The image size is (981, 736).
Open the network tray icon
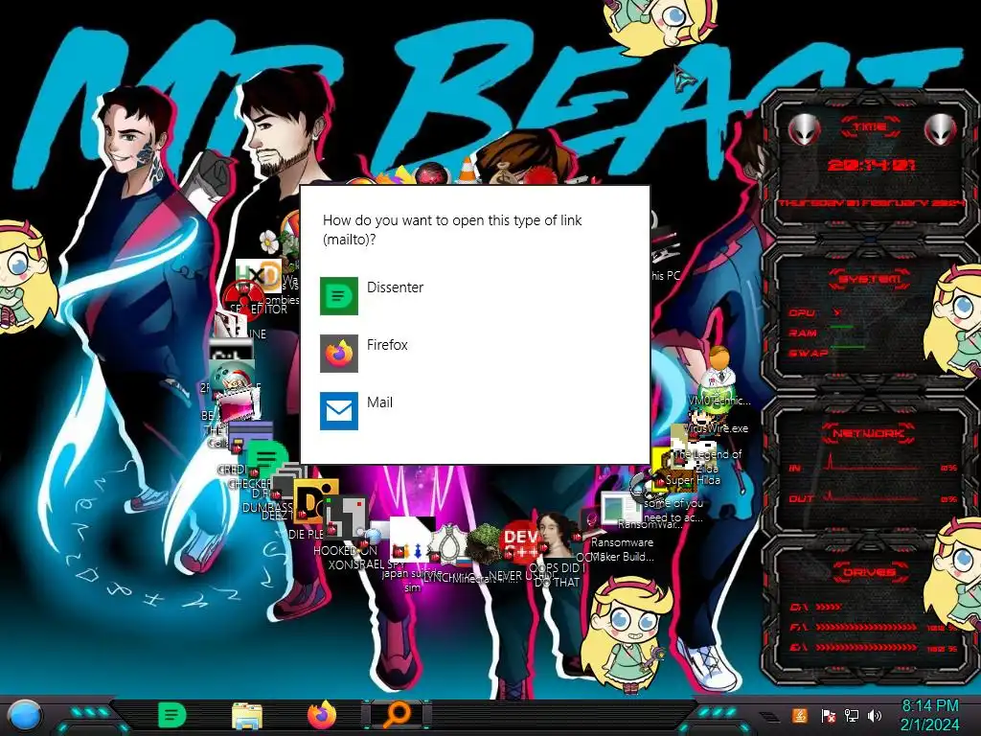pos(852,716)
